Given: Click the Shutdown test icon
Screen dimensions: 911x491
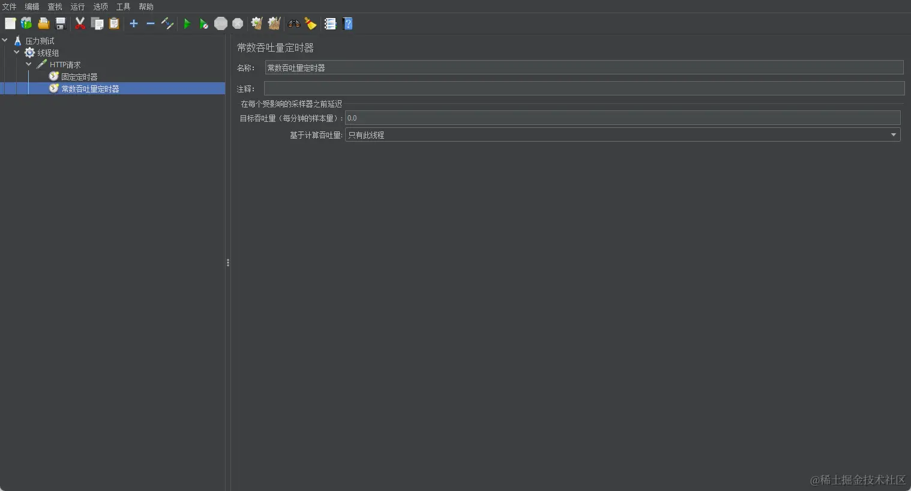Looking at the screenshot, I should 238,23.
